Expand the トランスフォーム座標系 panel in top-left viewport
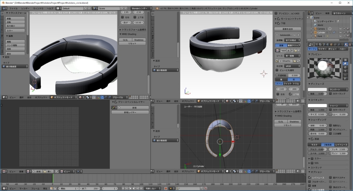The image size is (353, 191). (133, 30)
